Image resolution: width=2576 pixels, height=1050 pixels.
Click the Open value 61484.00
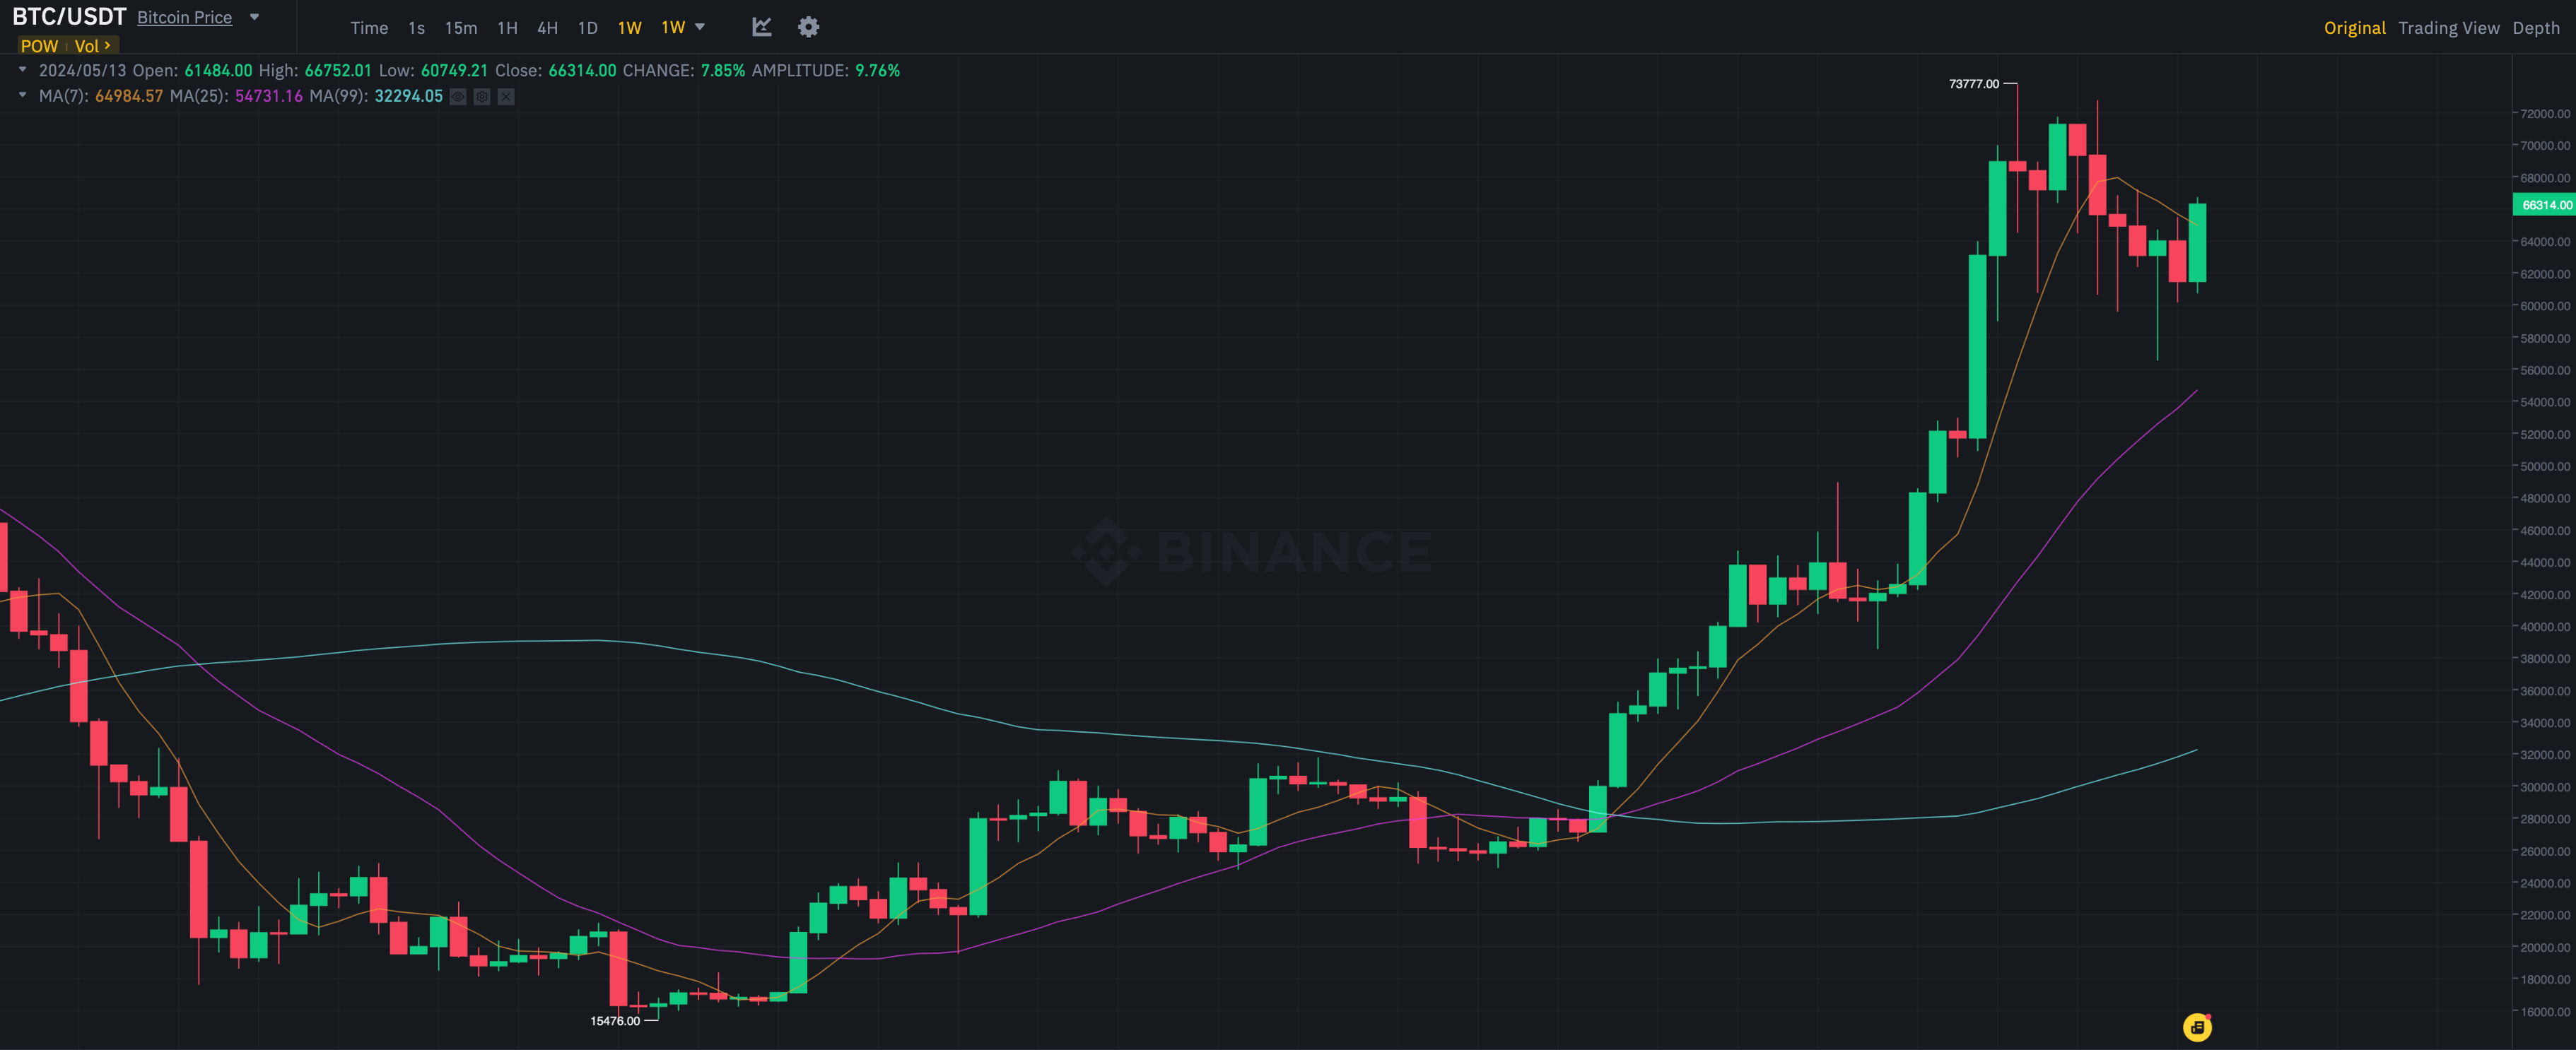tap(219, 70)
